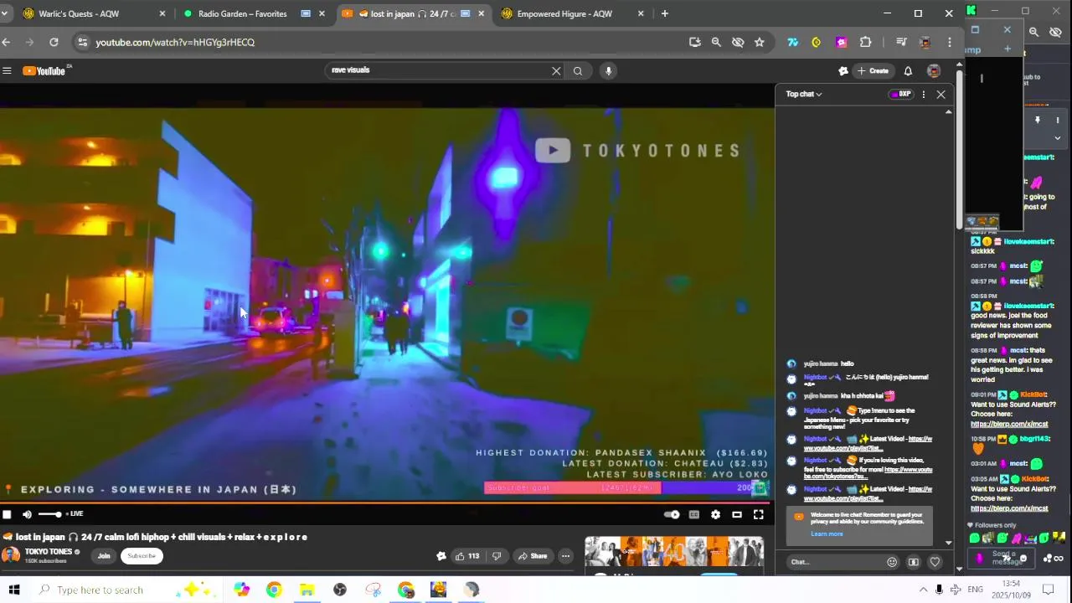Click the youtube.com address bar URL
Image resolution: width=1072 pixels, height=603 pixels.
175,42
